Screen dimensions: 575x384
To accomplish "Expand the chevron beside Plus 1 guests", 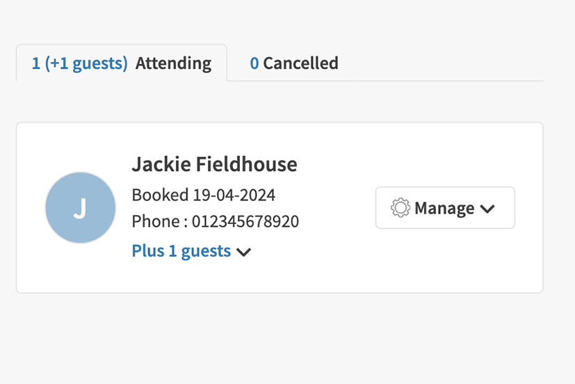I will click(243, 252).
